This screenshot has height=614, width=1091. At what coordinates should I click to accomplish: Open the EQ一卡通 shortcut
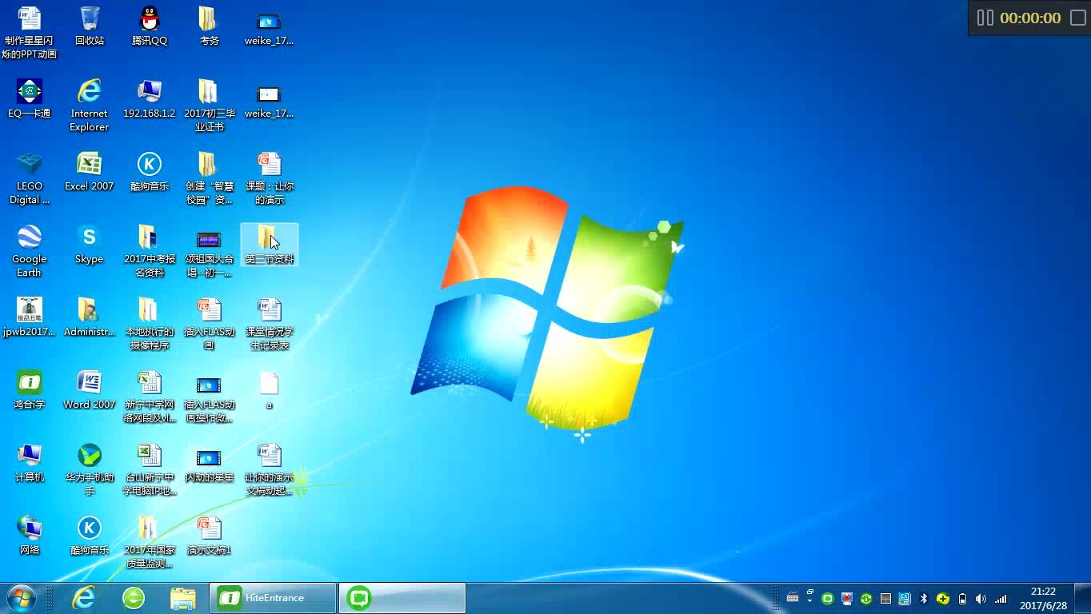30,99
